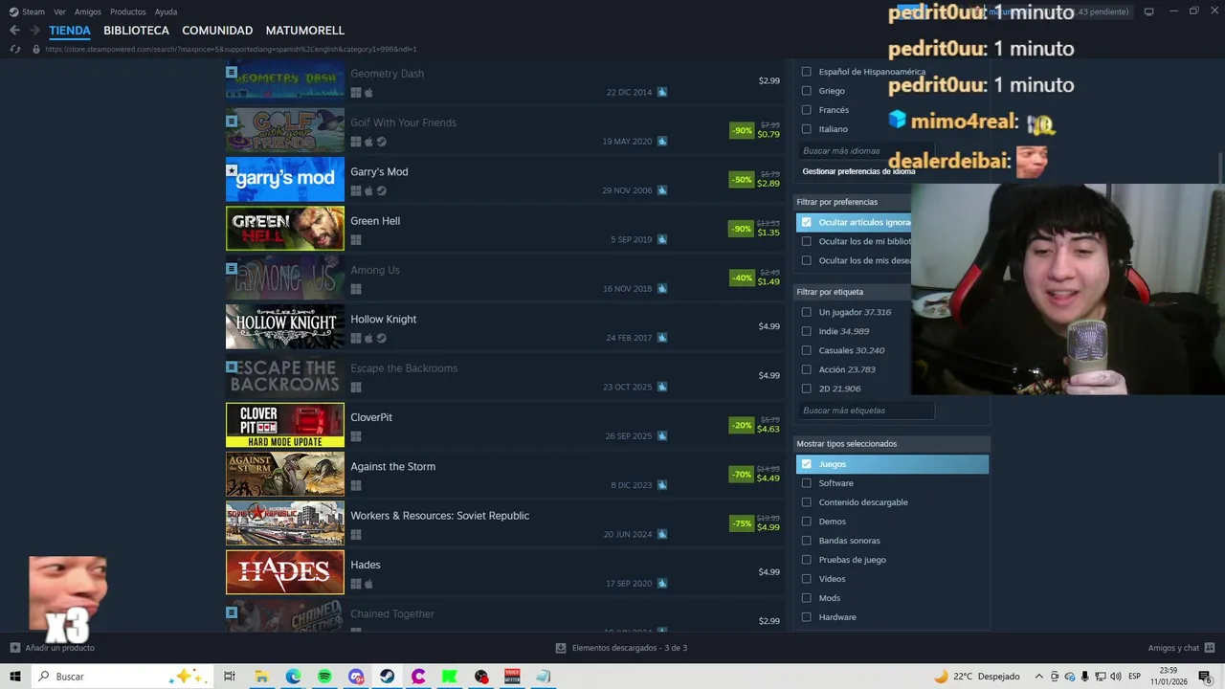The height and width of the screenshot is (689, 1225).
Task: Reload the store page
Action: [x=15, y=49]
